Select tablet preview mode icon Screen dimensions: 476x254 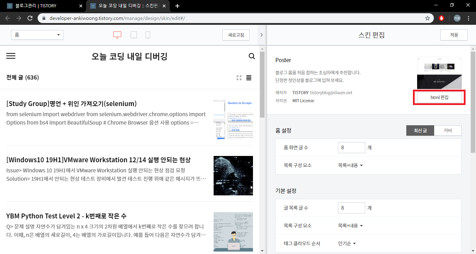[x=134, y=35]
